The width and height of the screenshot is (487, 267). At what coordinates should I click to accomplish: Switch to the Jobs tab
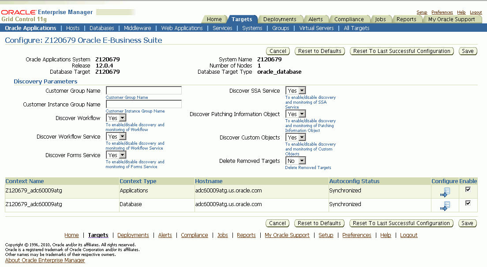[380, 19]
